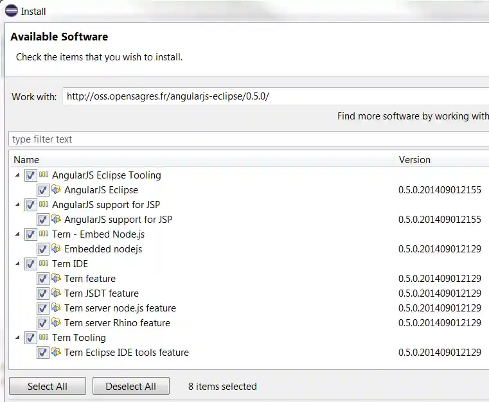Focus the type filter text box

point(249,139)
